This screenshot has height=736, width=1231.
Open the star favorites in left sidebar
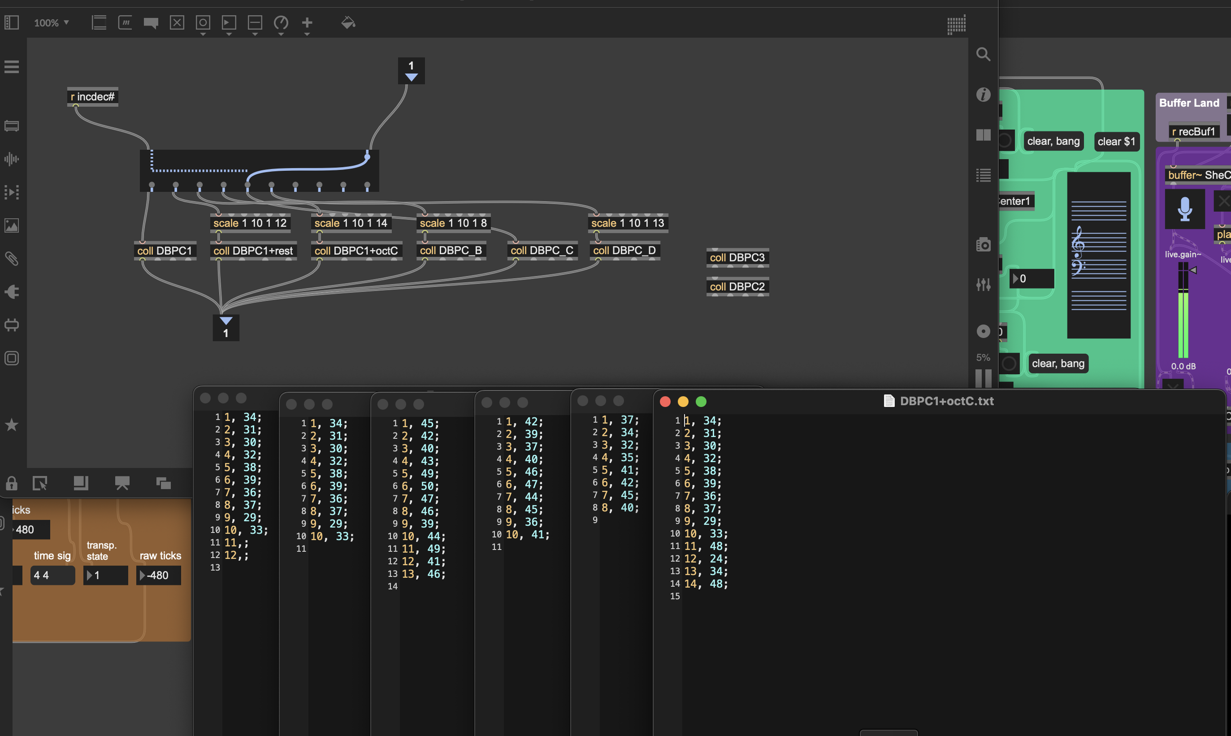(x=11, y=425)
